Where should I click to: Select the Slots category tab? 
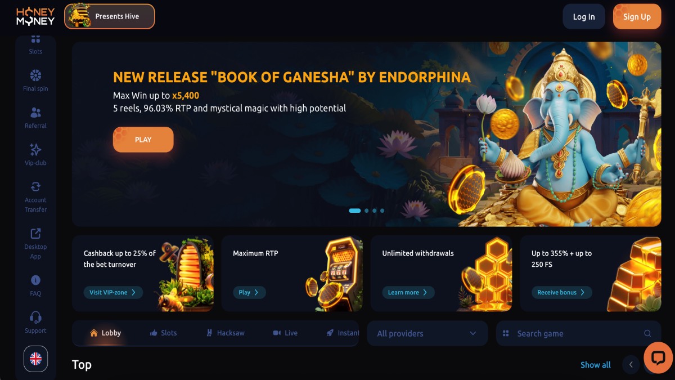[163, 333]
